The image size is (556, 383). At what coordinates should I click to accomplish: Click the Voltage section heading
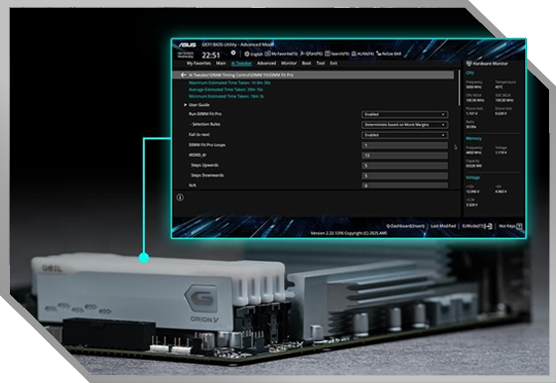[x=473, y=178]
